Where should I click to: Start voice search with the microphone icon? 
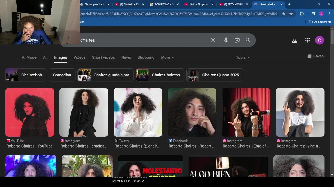tap(226, 40)
